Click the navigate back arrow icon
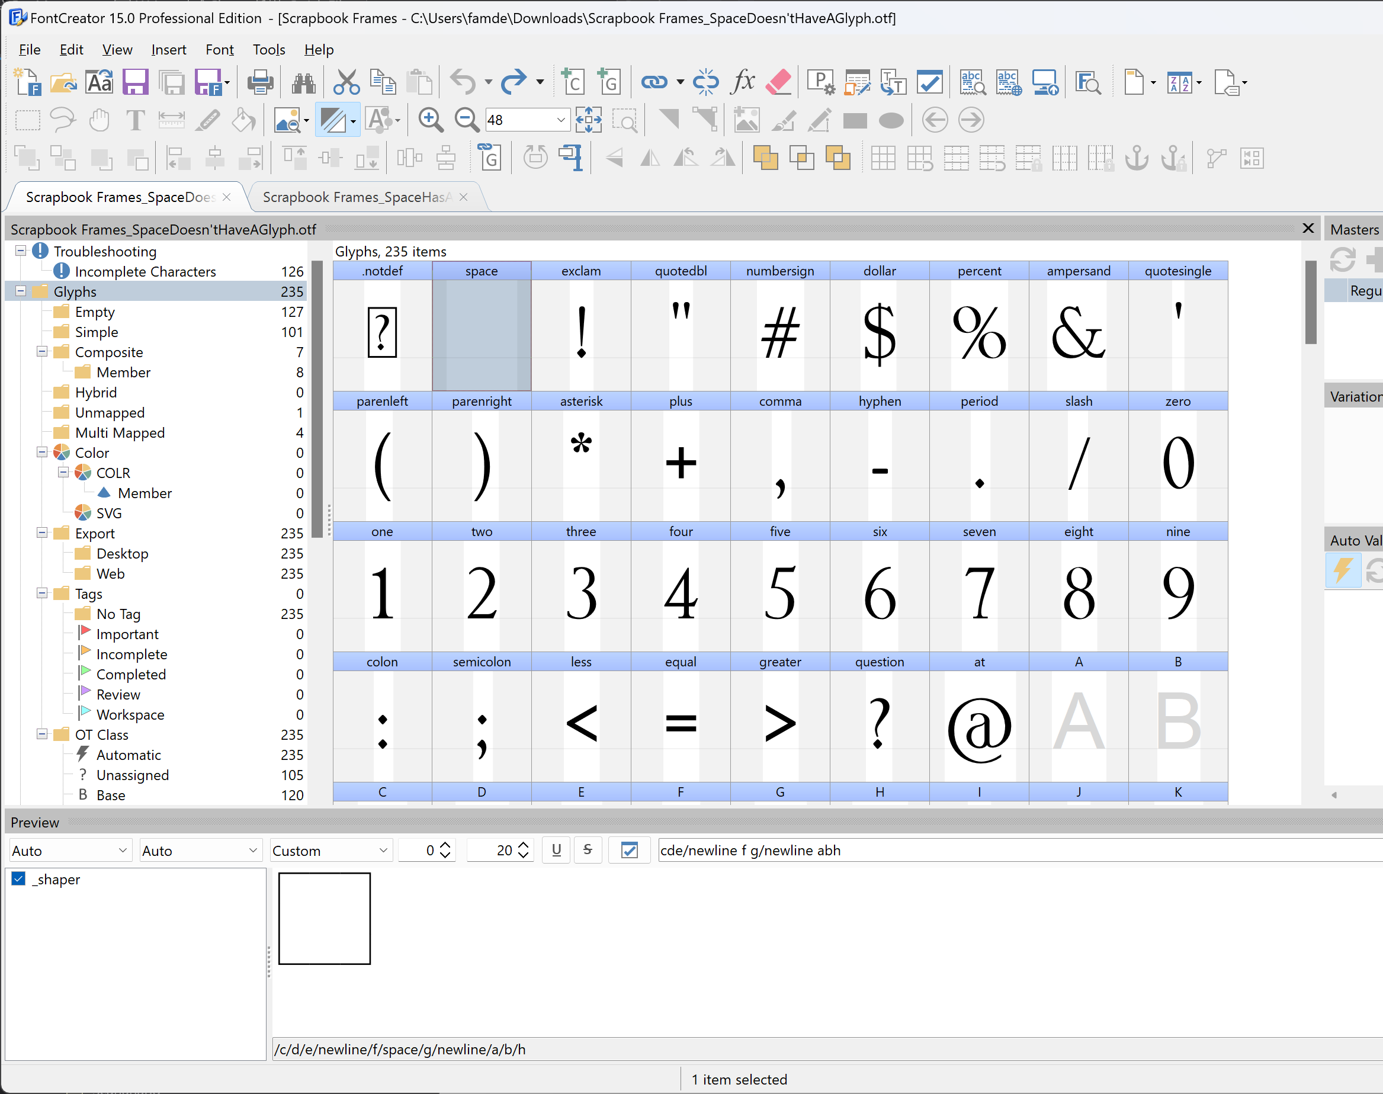Screen dimensions: 1383x1094 (935, 120)
